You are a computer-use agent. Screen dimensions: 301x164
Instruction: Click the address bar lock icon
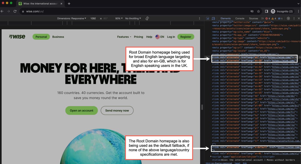click(23, 12)
